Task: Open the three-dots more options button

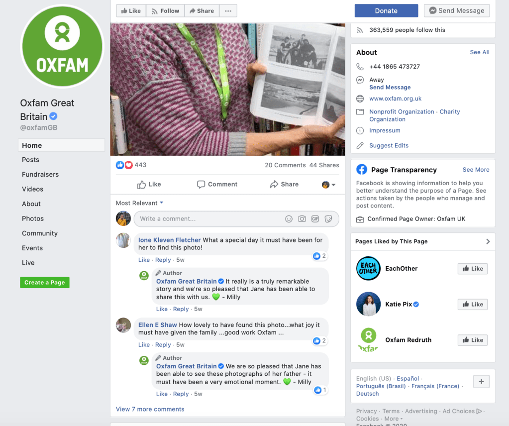Action: (228, 11)
